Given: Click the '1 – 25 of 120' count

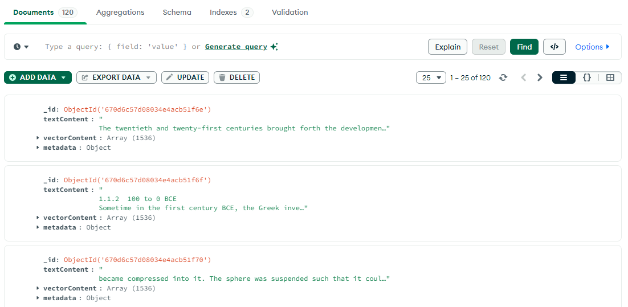Looking at the screenshot, I should pyautogui.click(x=470, y=77).
